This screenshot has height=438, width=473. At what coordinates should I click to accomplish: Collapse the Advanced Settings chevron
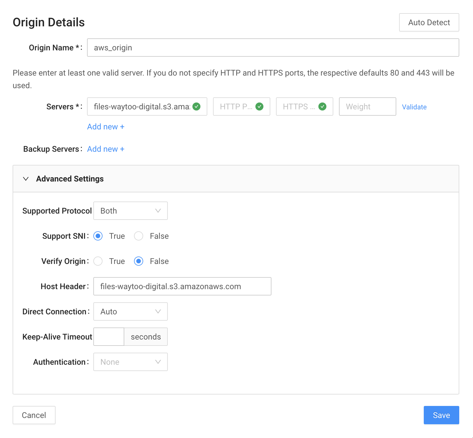tap(26, 179)
